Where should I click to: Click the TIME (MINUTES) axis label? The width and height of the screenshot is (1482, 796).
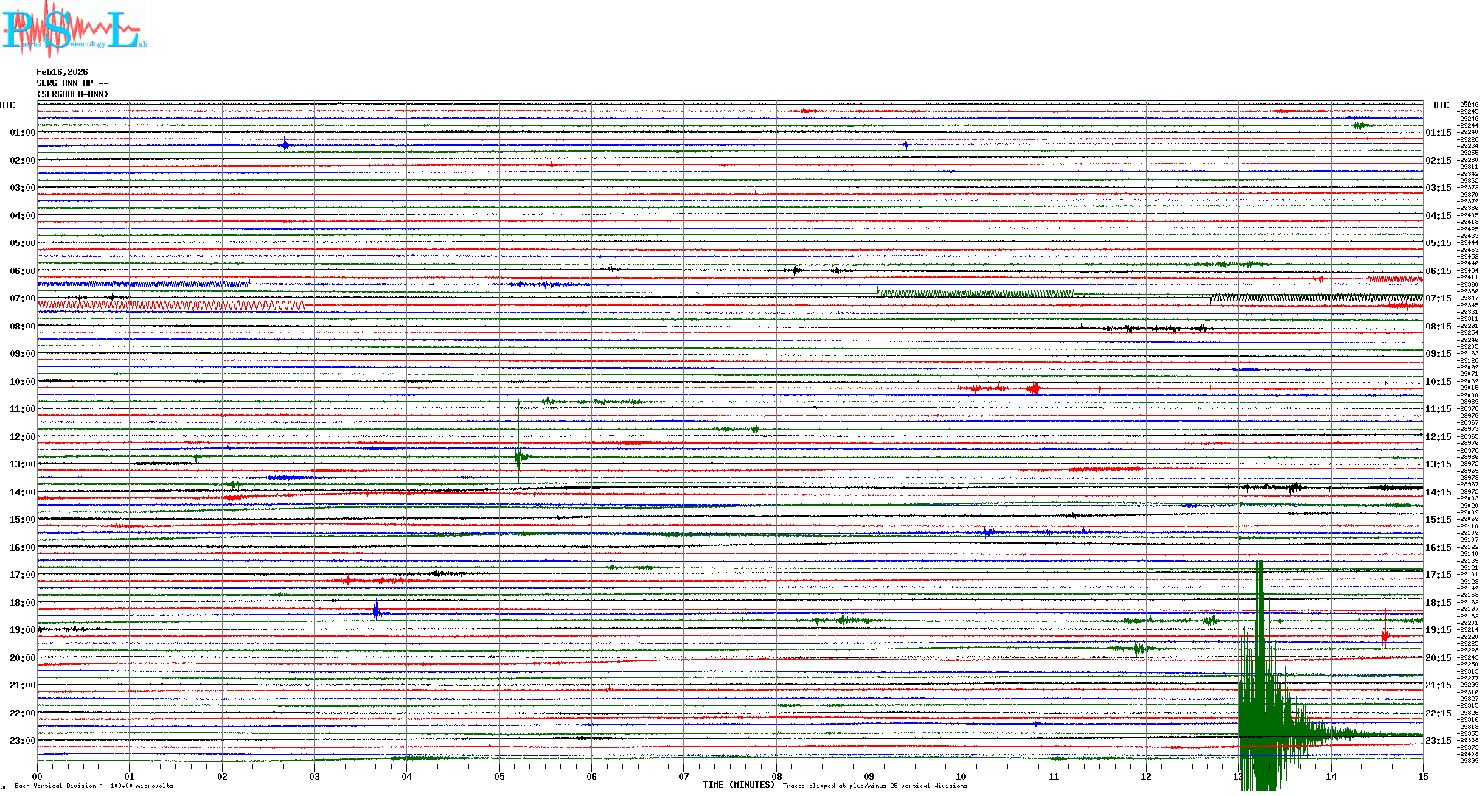[x=738, y=785]
